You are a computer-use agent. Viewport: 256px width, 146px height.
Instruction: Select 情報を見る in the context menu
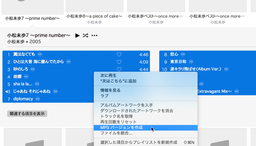point(146,90)
